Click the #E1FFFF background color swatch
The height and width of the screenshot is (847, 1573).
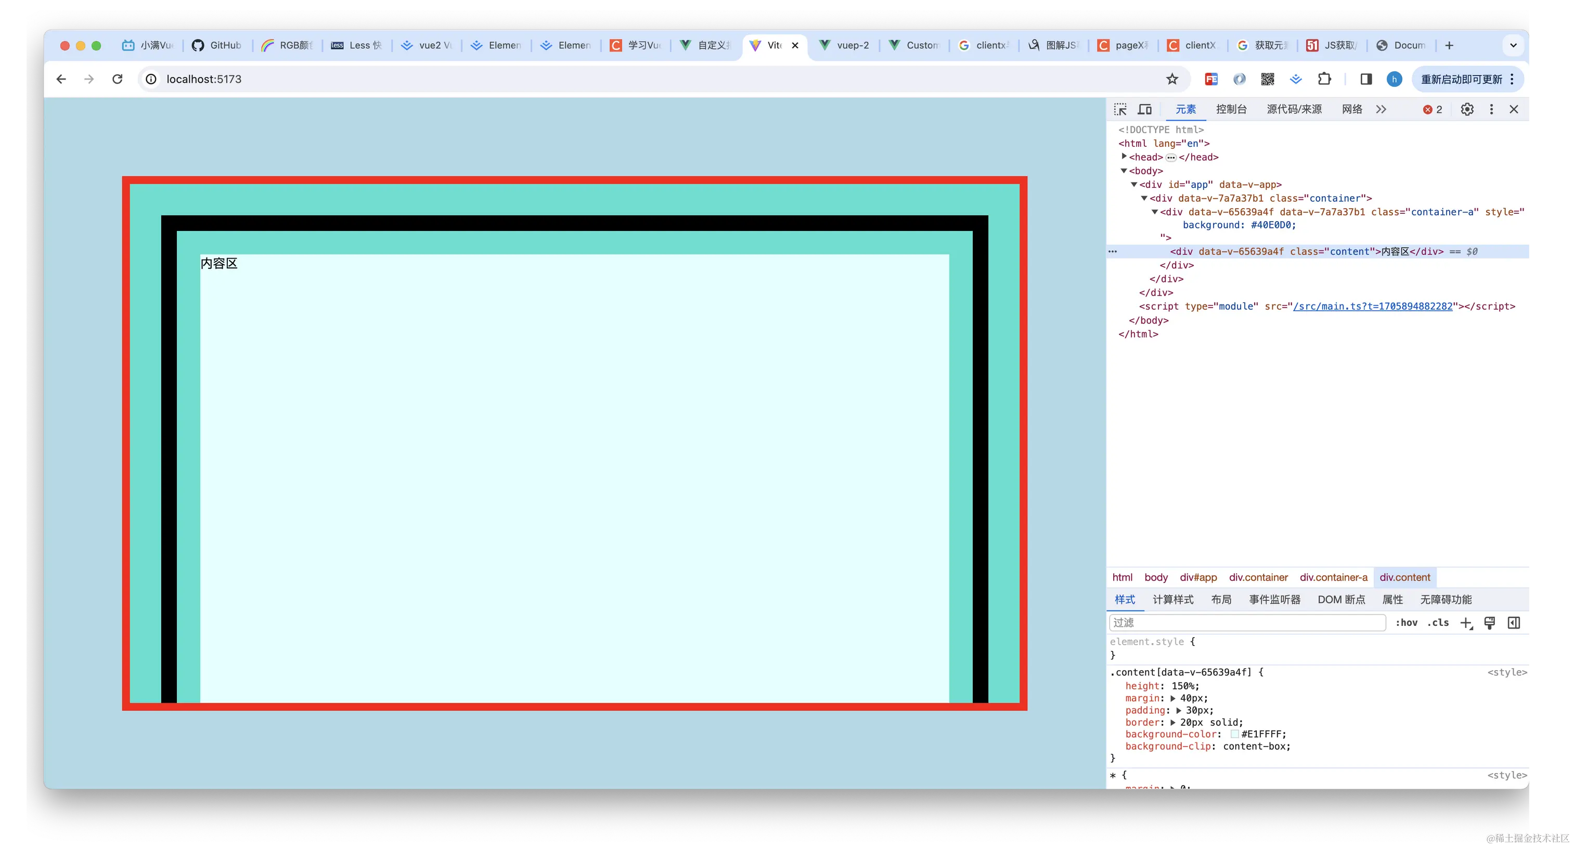click(1235, 734)
